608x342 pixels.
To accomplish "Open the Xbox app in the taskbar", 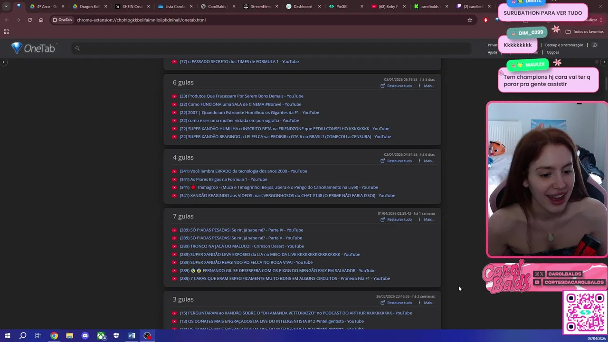I will [101, 336].
